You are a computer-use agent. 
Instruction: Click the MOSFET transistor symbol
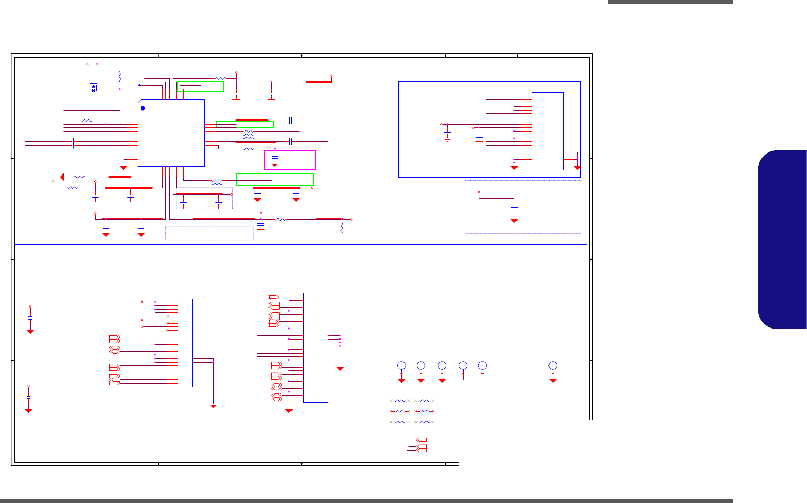94,88
